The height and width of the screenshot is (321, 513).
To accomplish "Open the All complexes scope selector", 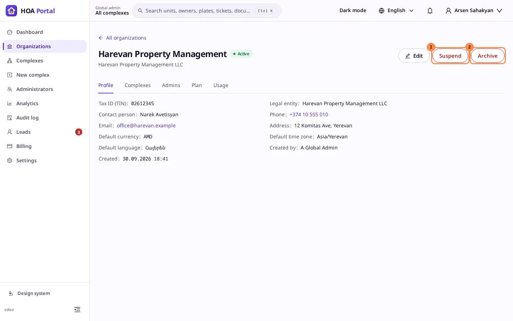I will click(x=112, y=11).
